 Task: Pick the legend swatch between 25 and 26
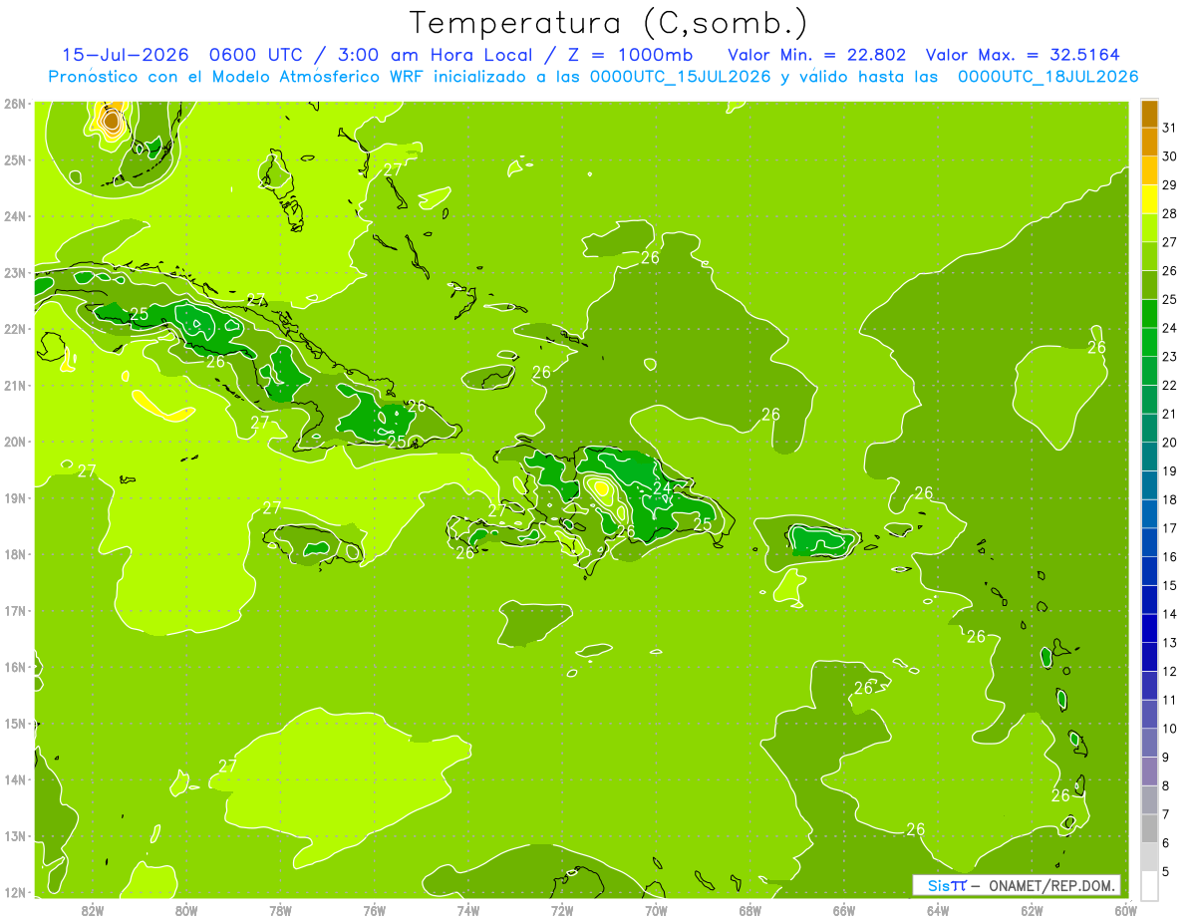tap(1149, 285)
